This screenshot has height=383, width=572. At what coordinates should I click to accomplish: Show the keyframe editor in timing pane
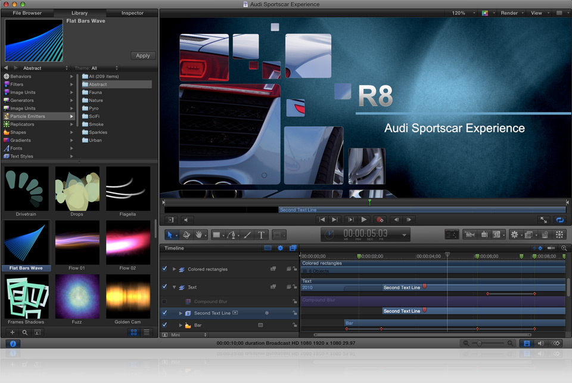[x=556, y=343]
